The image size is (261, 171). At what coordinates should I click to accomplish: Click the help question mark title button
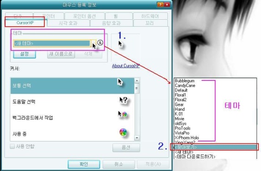pos(160,5)
